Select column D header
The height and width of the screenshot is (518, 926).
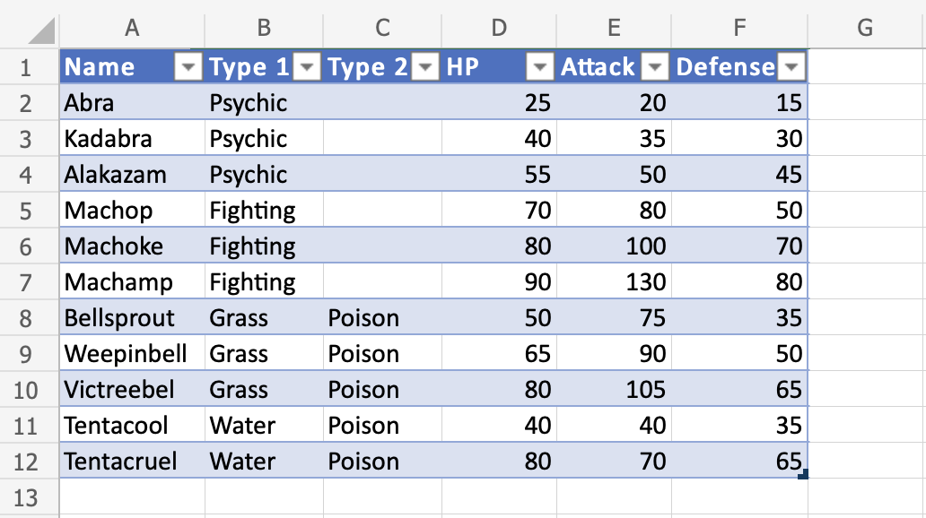click(499, 28)
